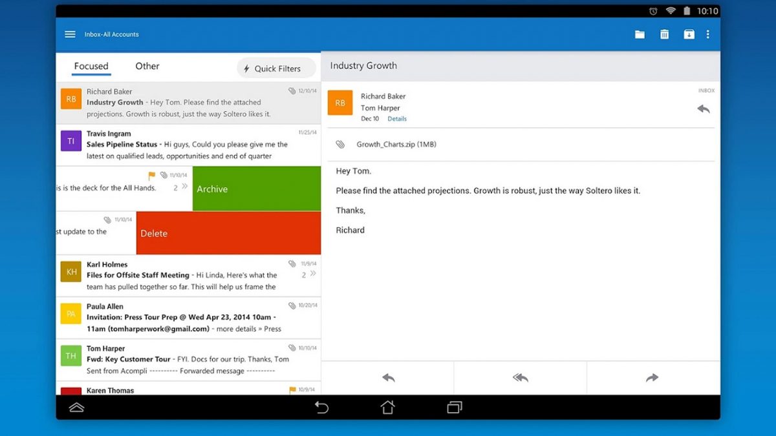Click the Details link under sender

[397, 119]
